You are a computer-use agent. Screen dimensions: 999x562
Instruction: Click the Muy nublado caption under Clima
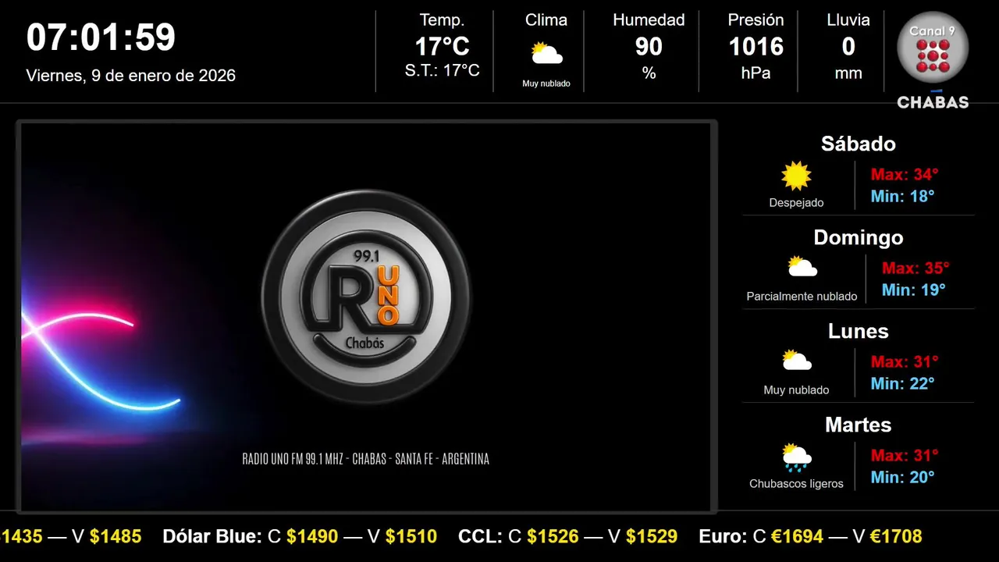(546, 84)
